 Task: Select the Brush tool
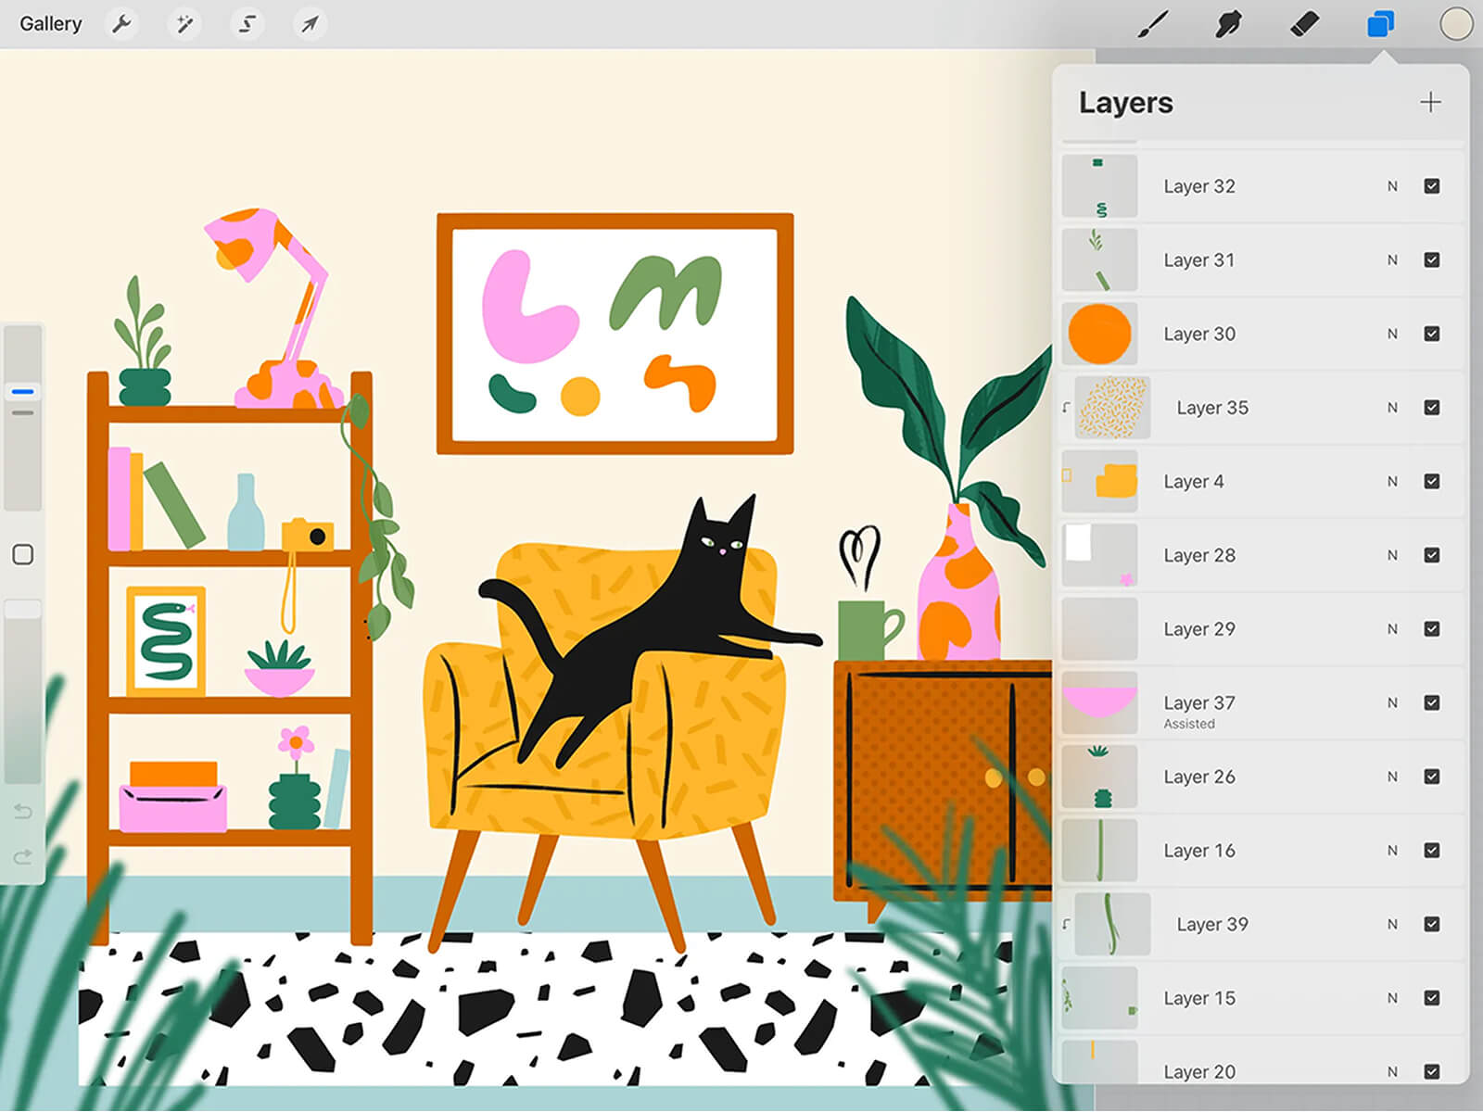[1152, 25]
